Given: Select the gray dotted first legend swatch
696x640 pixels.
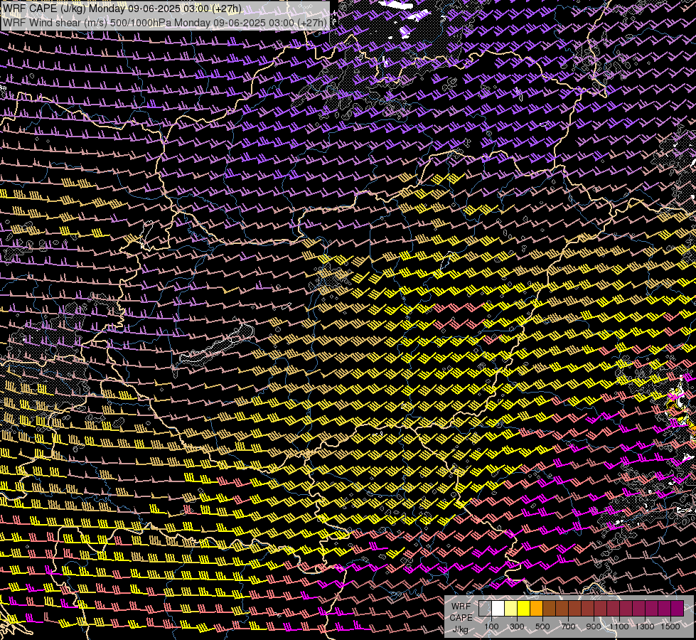Looking at the screenshot, I should pos(485,609).
